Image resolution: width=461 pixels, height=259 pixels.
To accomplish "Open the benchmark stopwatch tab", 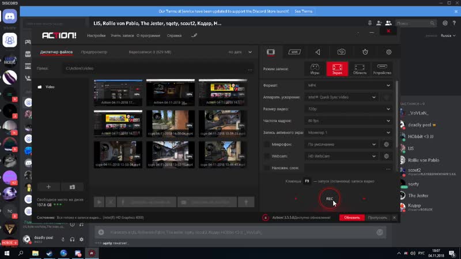I will (x=365, y=52).
